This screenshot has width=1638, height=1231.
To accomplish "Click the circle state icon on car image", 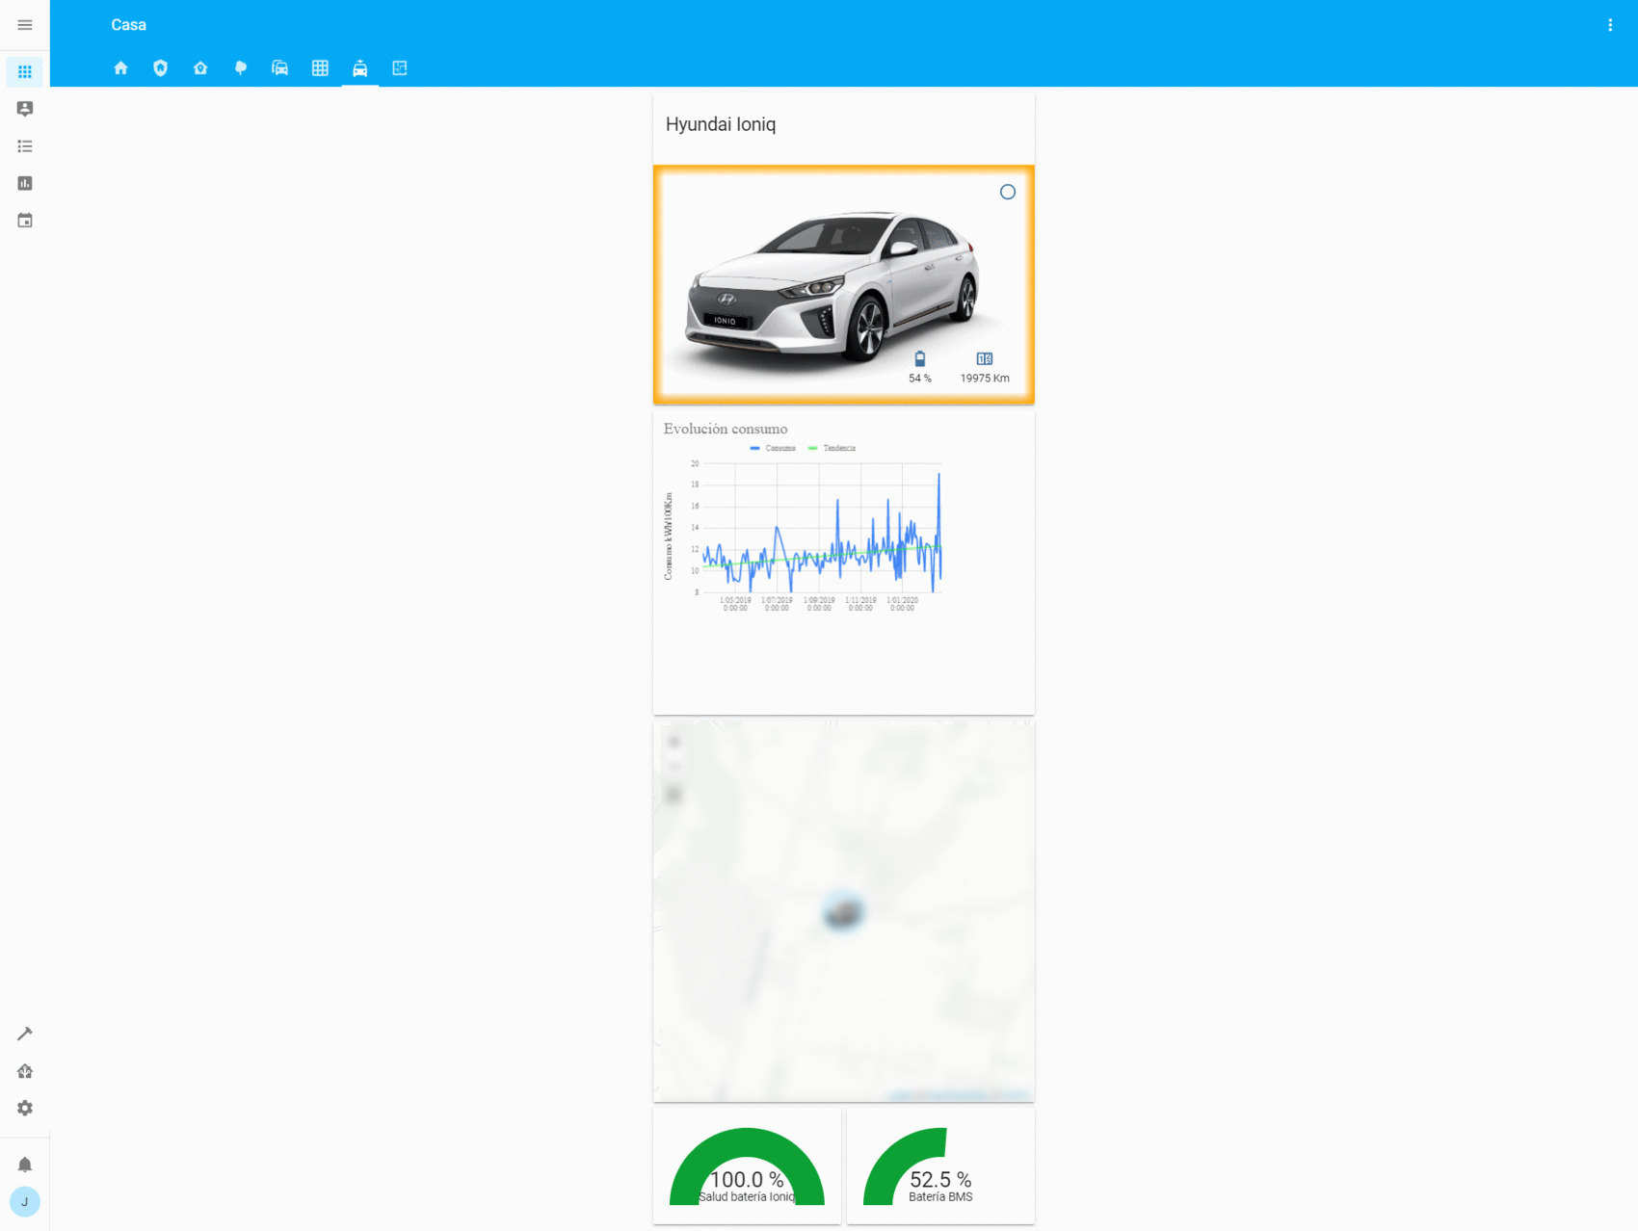I will click(x=1008, y=192).
